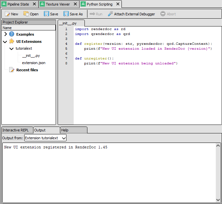Click the 'def unregister():' code line
Screen dimensions: 222x204
coord(94,59)
